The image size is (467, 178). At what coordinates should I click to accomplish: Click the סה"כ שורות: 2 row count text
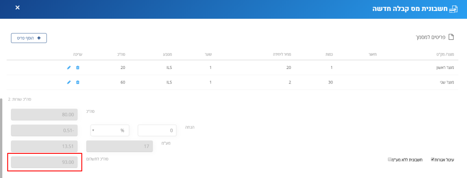coord(20,99)
